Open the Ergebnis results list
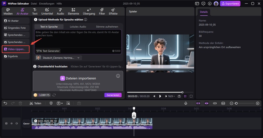The height and width of the screenshot is (138, 263). tap(16, 56)
